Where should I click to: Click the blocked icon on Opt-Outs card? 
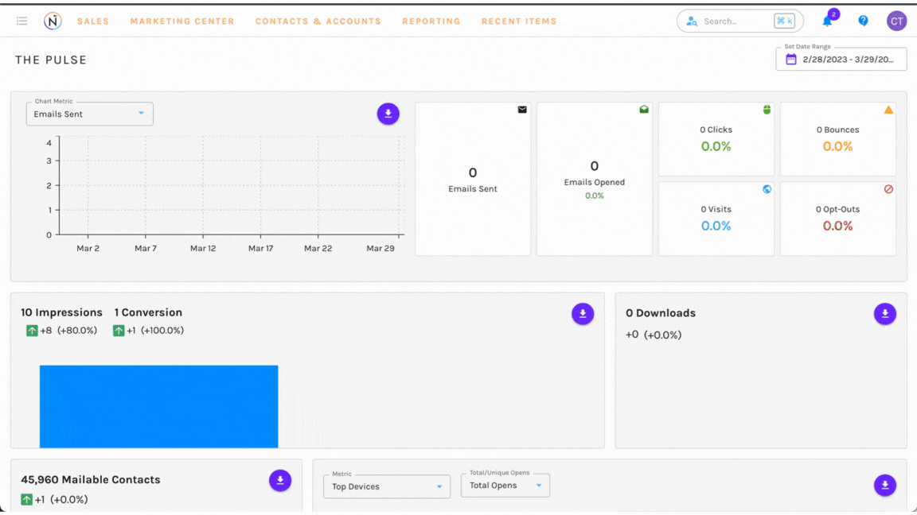point(888,189)
